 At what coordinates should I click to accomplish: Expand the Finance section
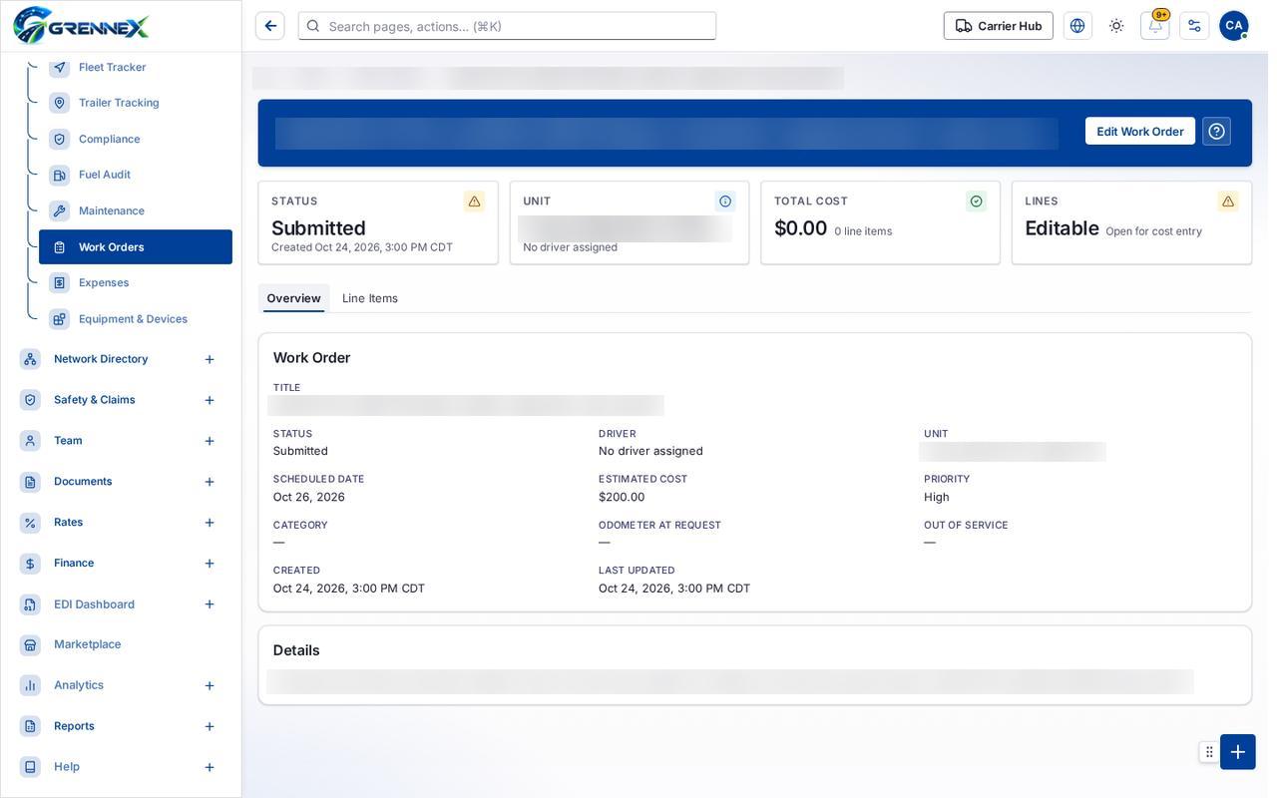(210, 564)
